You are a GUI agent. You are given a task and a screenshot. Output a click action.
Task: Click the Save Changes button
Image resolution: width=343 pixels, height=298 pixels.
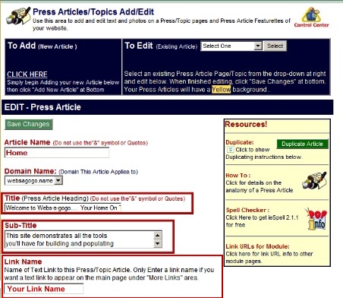29,124
